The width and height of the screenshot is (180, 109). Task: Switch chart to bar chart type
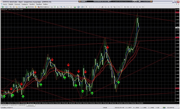click(52, 7)
